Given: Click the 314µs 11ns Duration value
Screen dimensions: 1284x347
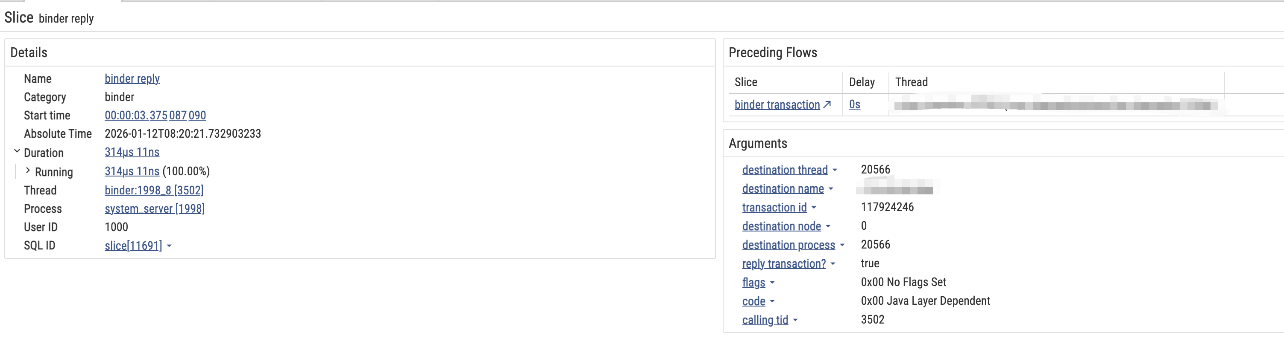Looking at the screenshot, I should point(132,152).
